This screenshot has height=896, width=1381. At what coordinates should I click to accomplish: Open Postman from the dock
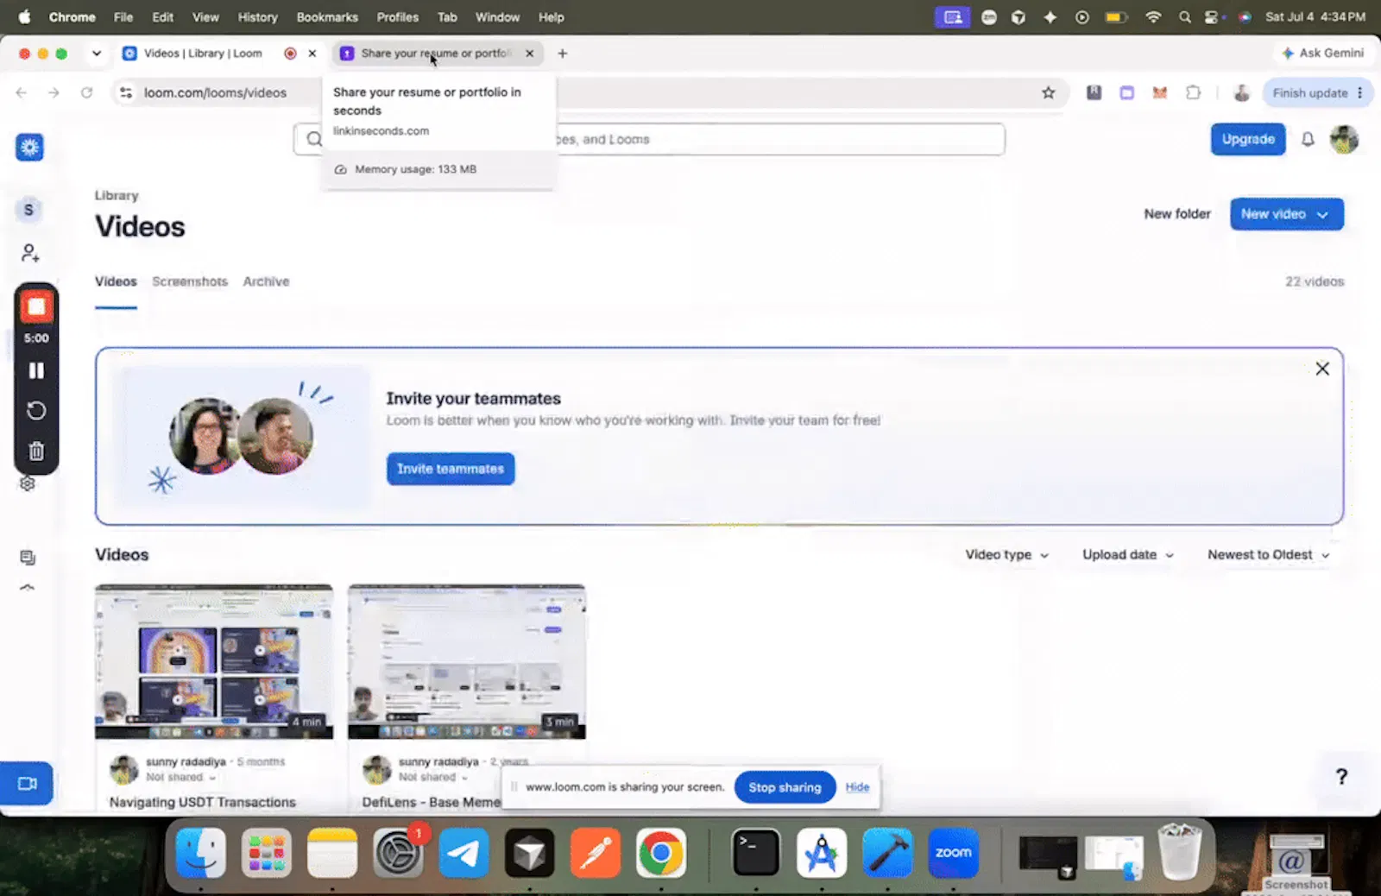pos(595,853)
